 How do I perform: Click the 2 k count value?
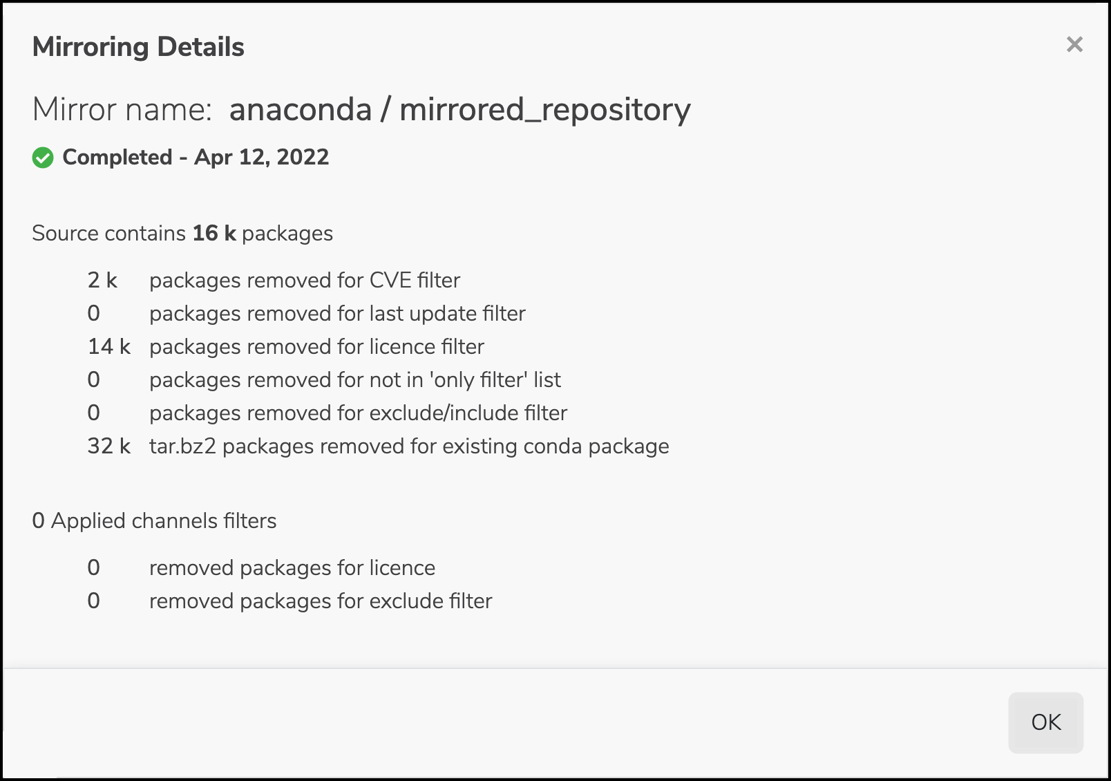click(x=102, y=280)
